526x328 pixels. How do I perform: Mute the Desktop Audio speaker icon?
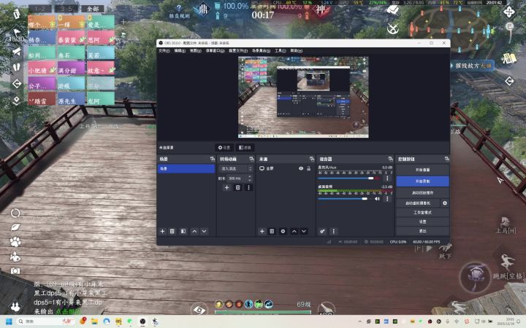(x=378, y=199)
